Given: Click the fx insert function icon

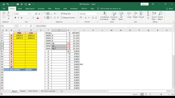Looking at the screenshot, I should (x=31, y=26).
